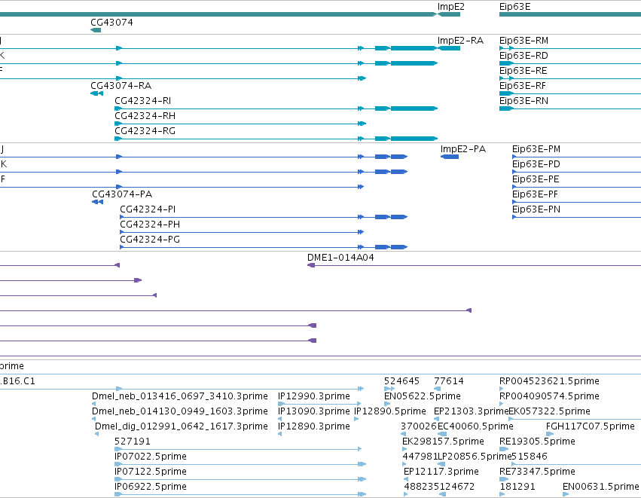641x498 pixels.
Task: Select EST IP12990.3prime
Action: coord(314,396)
